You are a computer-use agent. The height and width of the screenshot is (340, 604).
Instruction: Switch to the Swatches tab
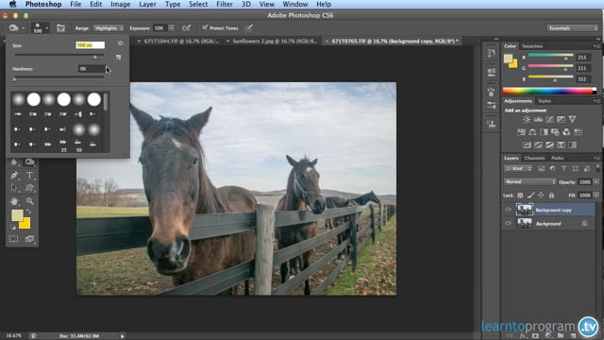coord(532,46)
